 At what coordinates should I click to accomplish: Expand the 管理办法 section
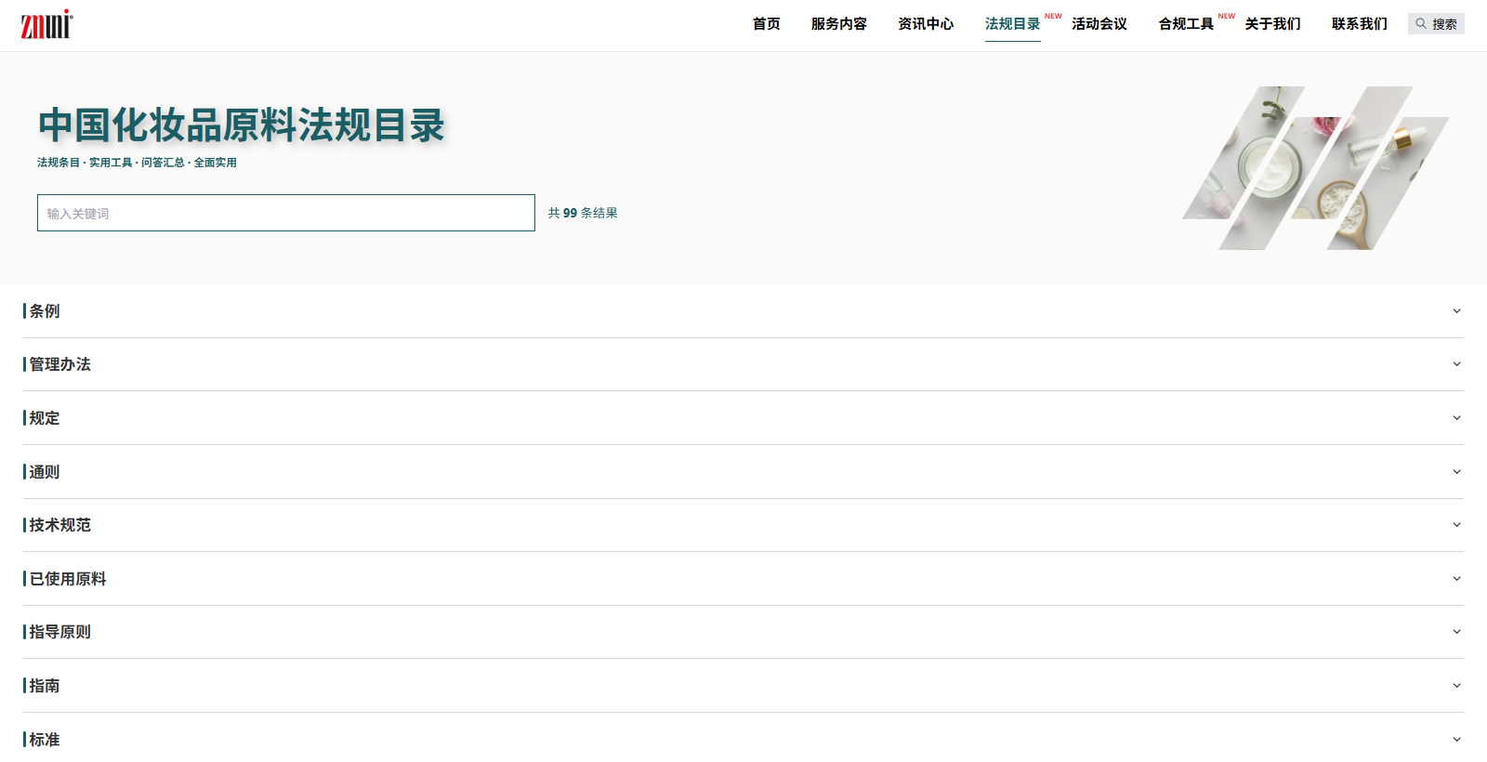(x=1456, y=364)
